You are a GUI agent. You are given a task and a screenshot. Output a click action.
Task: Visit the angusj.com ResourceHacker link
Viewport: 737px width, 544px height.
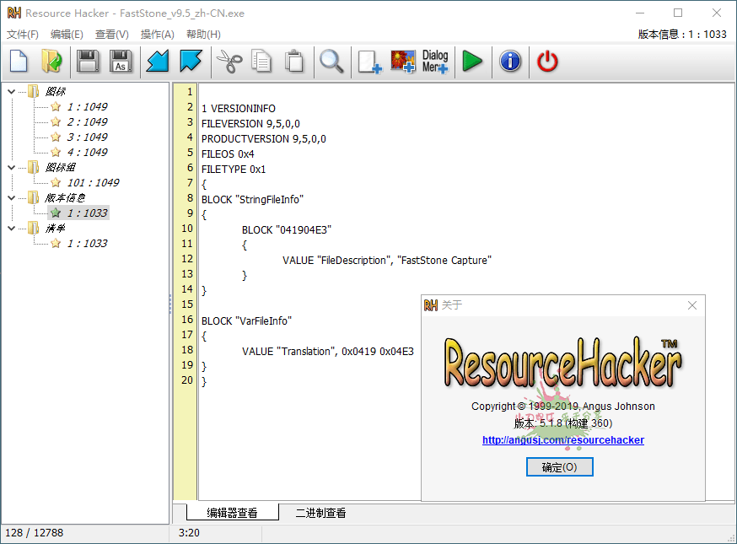click(562, 439)
